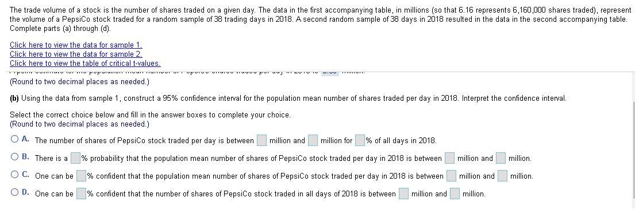Click percent probability box in choice B

point(76,158)
